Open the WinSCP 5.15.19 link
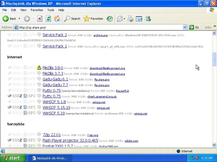This screenshot has height=162, width=217. click(56, 107)
